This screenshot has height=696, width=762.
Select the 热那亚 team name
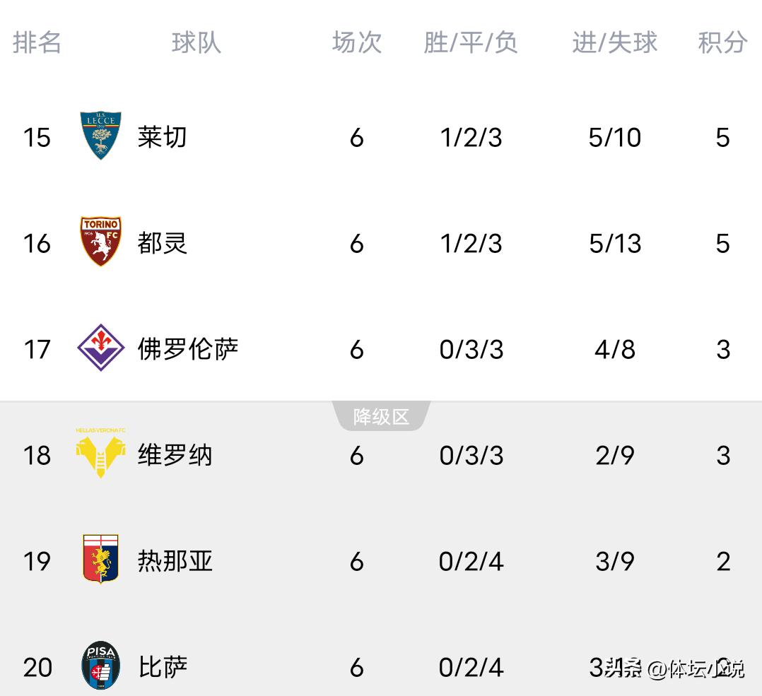click(x=175, y=561)
